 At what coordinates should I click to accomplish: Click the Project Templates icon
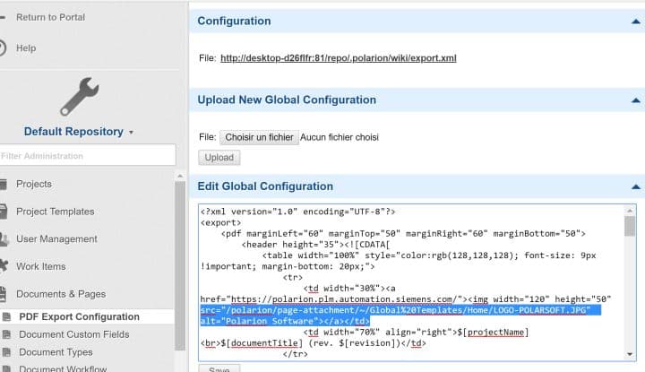(x=3, y=212)
